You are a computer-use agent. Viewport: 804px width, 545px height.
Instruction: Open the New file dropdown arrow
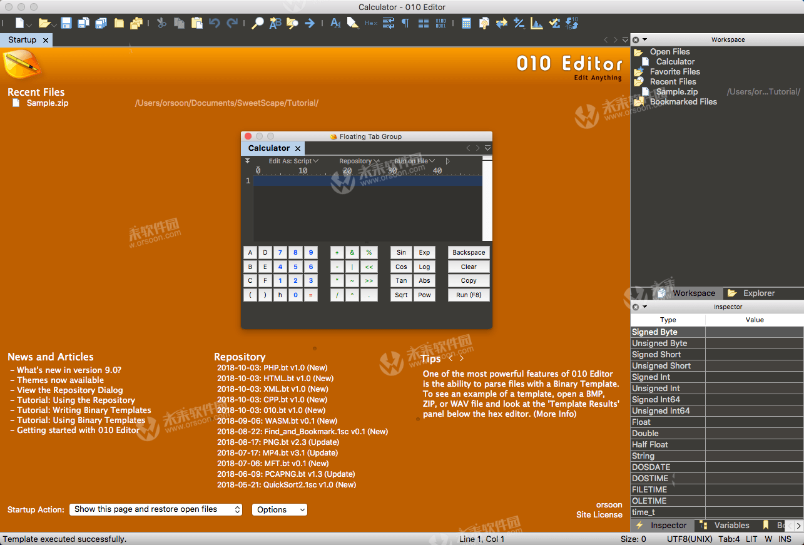pos(30,25)
